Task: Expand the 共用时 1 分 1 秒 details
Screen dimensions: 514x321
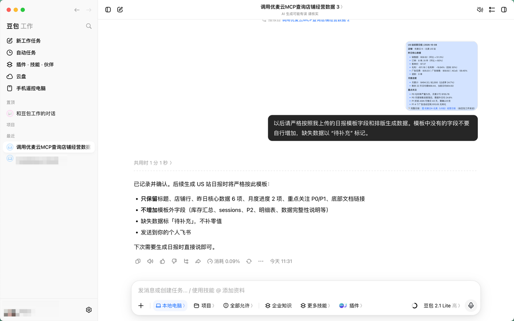Action: point(153,163)
